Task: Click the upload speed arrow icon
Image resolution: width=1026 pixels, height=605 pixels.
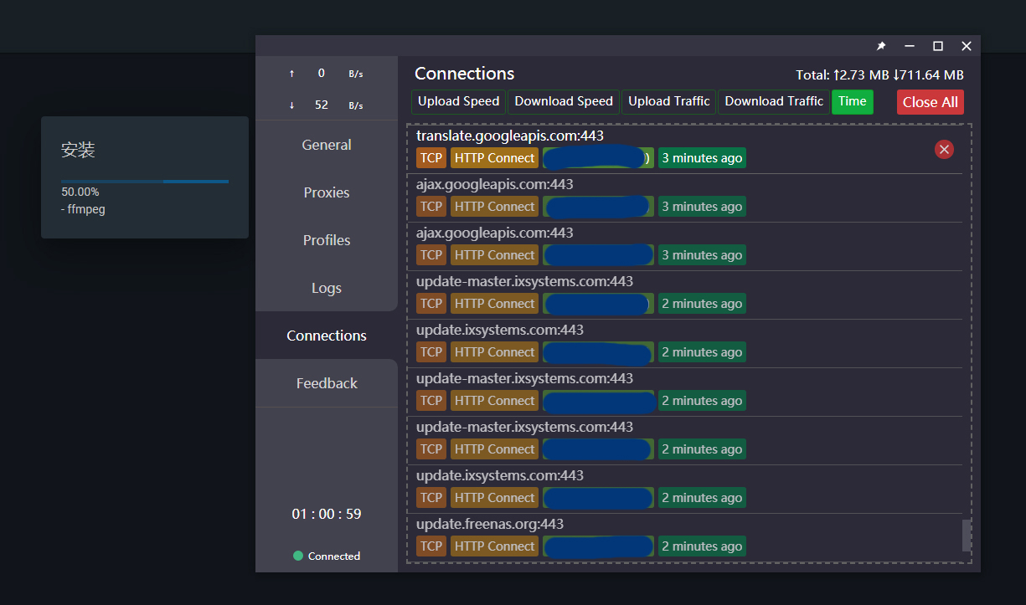Action: coord(291,74)
